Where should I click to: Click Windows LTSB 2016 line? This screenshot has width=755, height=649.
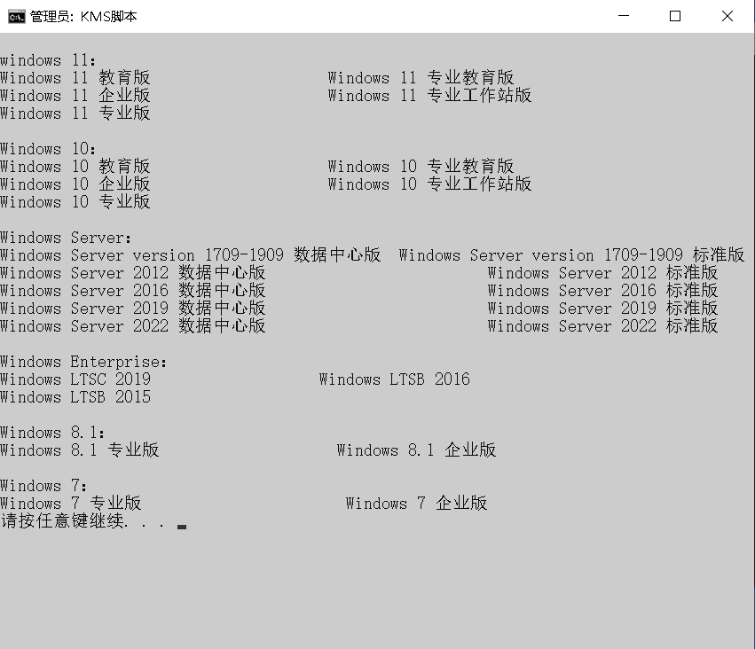[x=394, y=379]
